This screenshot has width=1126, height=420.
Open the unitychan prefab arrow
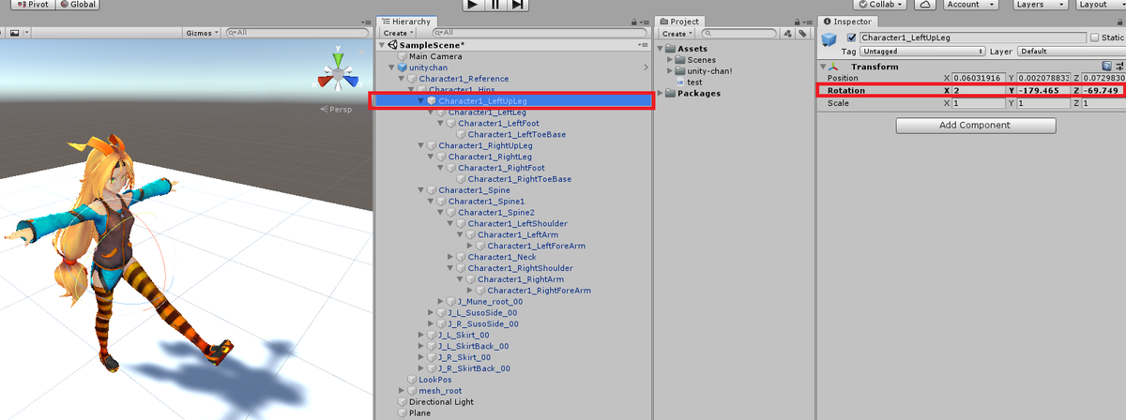click(646, 67)
